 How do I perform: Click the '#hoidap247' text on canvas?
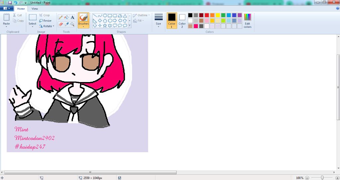[x=30, y=147]
